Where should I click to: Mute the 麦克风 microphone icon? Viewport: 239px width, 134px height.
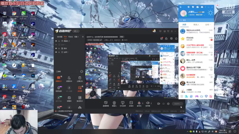coord(139,104)
